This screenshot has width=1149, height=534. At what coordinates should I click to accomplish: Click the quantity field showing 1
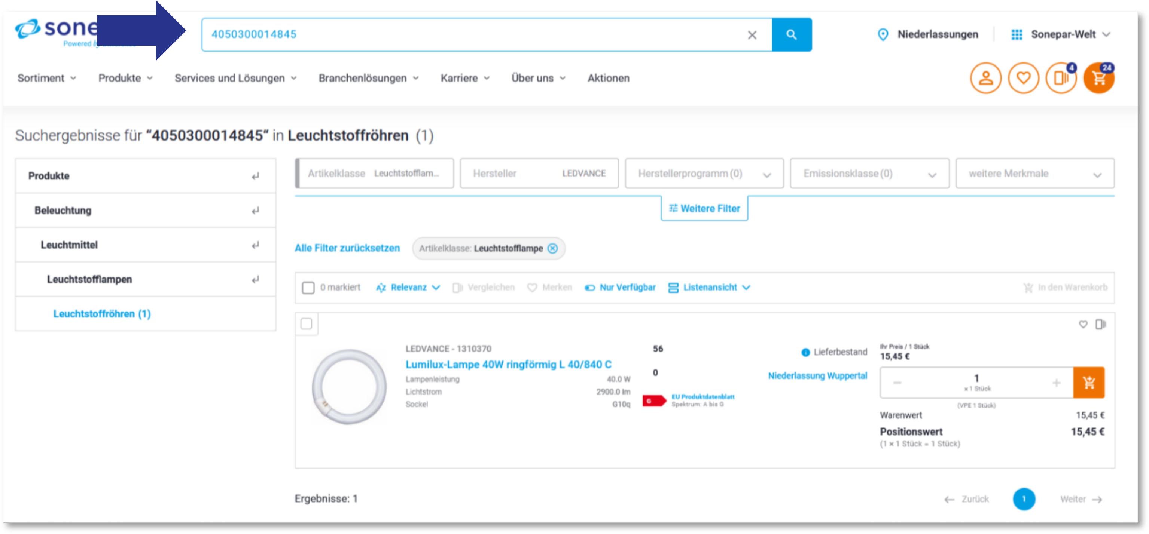976,383
